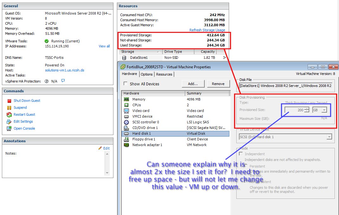This screenshot has height=215, width=339.
Task: Toggle the Show All Devices checkbox
Action: tap(125, 83)
